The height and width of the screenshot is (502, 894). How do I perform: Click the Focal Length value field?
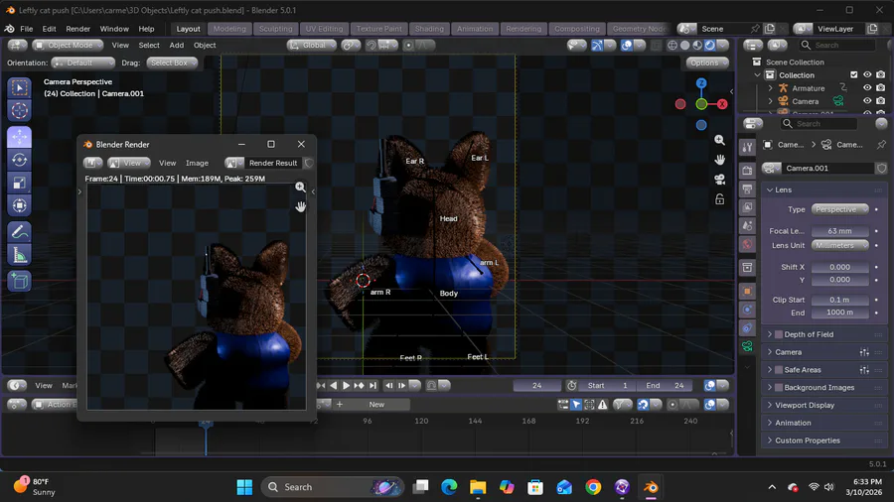pos(840,231)
